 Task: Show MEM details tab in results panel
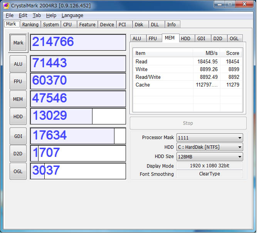(170, 38)
